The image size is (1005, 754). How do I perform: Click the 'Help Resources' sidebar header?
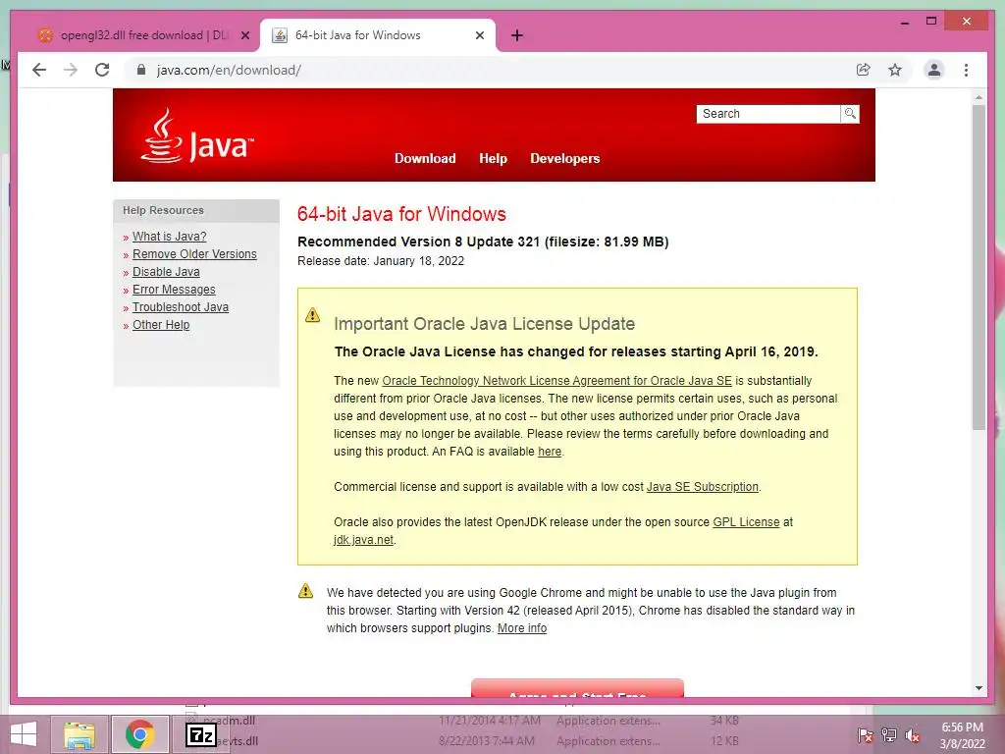[164, 210]
